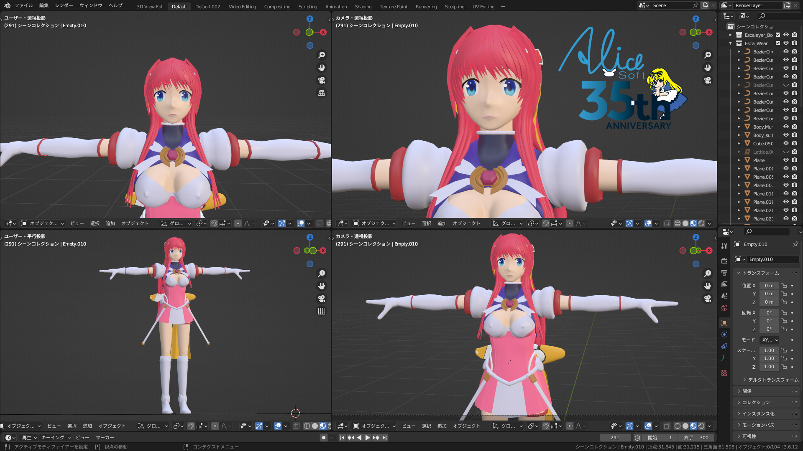The image size is (803, 451).
Task: Open the Render menu
Action: (64, 5)
